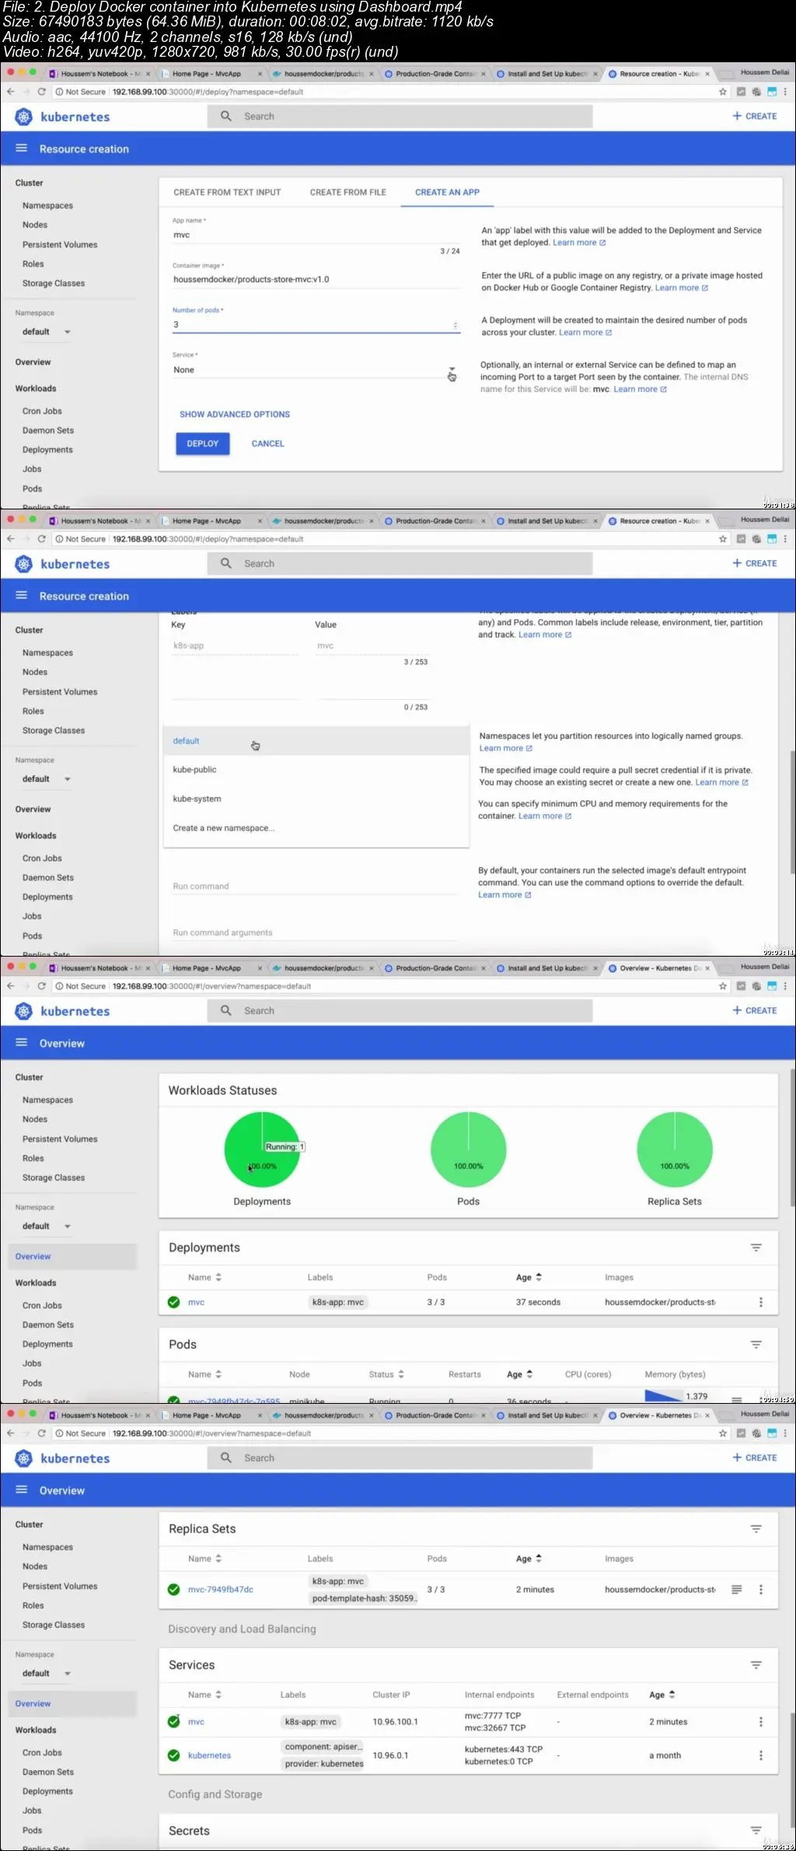
Task: Switch to CREATE FROM FILE tab
Action: [x=347, y=192]
